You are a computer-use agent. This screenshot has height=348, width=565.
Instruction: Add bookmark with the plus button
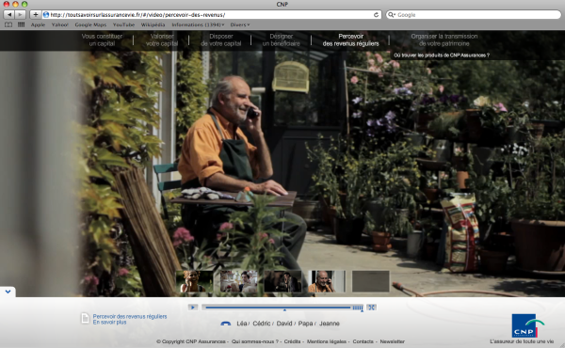point(36,15)
